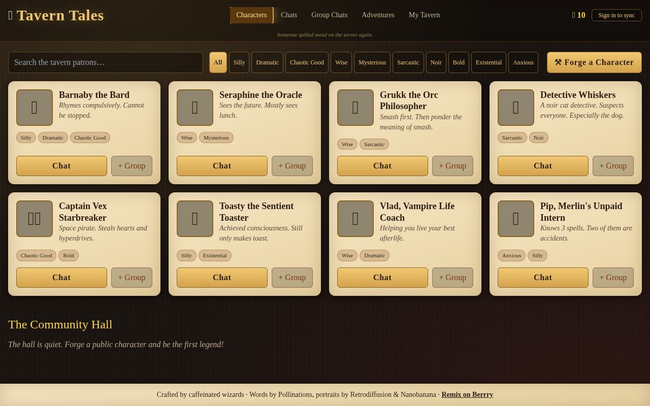Click Grukk the Orc Philosopher avatar
650x406 pixels.
(x=355, y=108)
